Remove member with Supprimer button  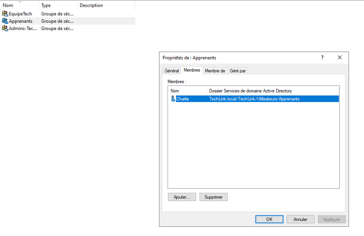(214, 197)
